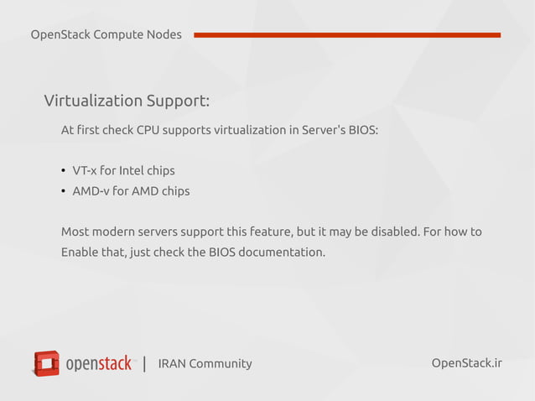Click the line starting with 'Enable that'
The width and height of the screenshot is (535, 401).
click(x=193, y=252)
